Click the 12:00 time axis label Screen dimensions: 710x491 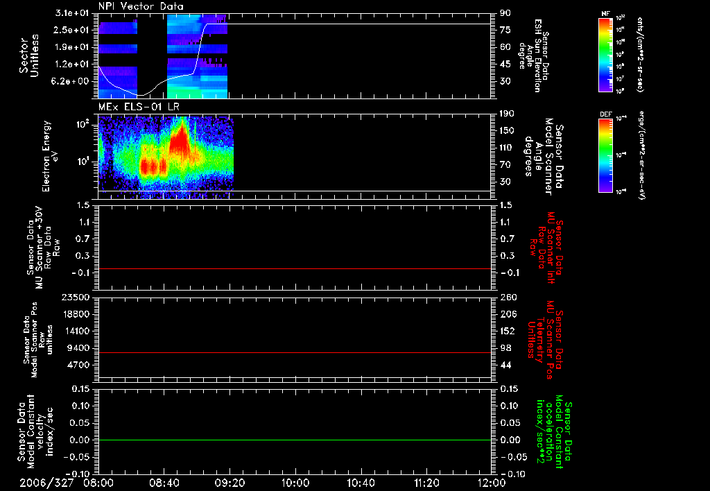pyautogui.click(x=492, y=483)
